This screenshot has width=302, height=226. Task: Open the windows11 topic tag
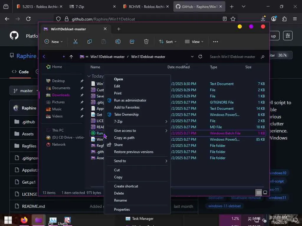[x=277, y=197]
